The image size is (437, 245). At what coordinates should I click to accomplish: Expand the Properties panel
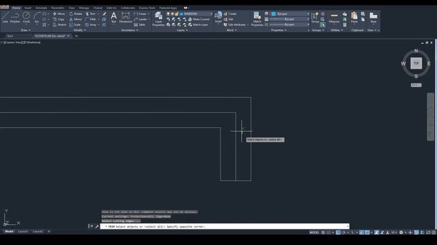coord(279,30)
